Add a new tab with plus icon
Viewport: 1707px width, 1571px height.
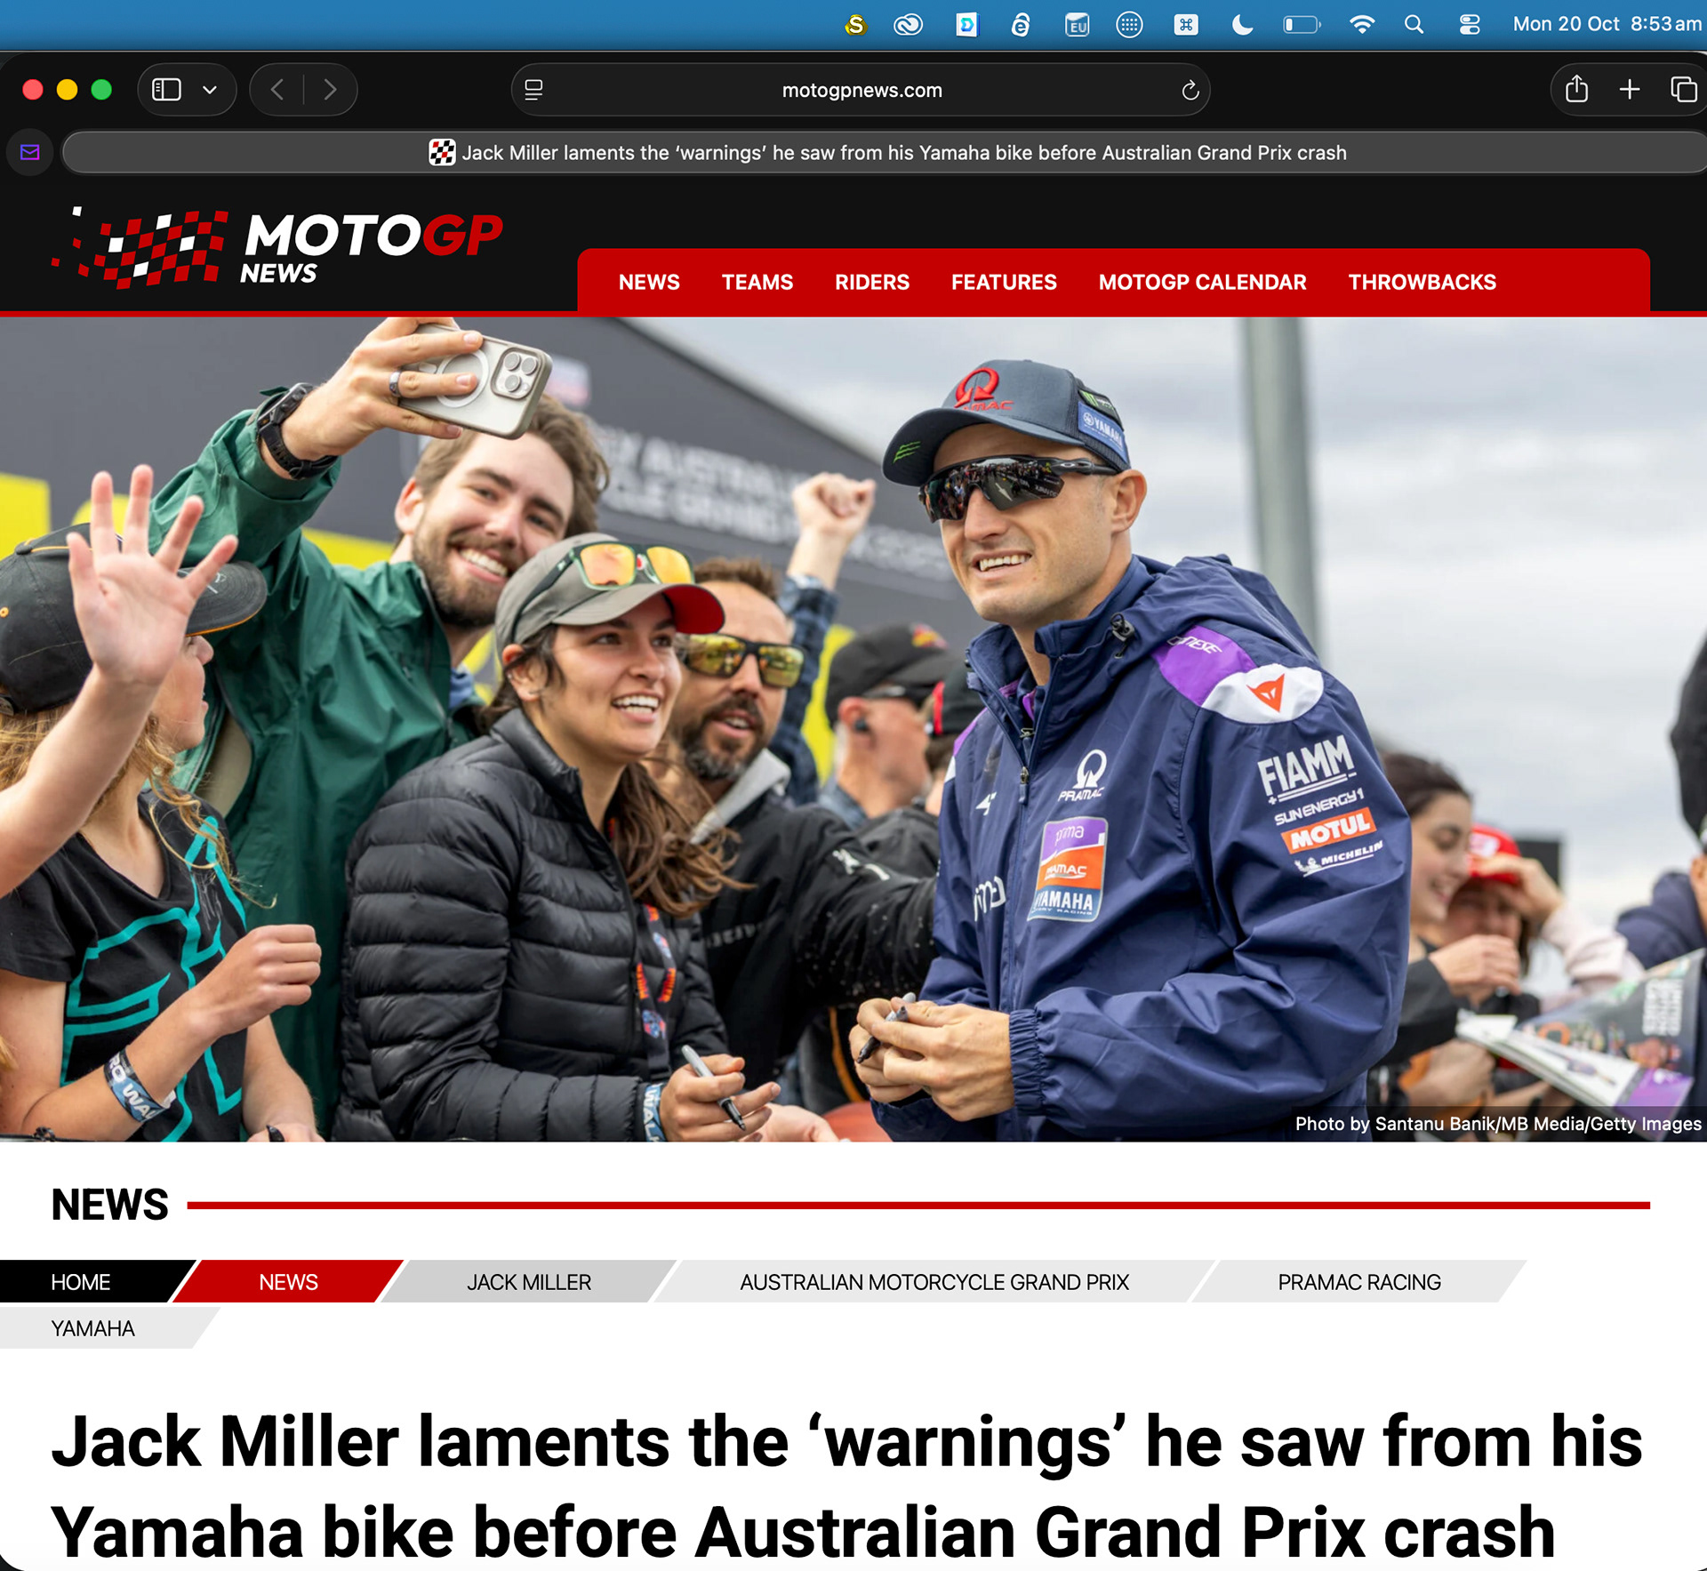[1630, 89]
